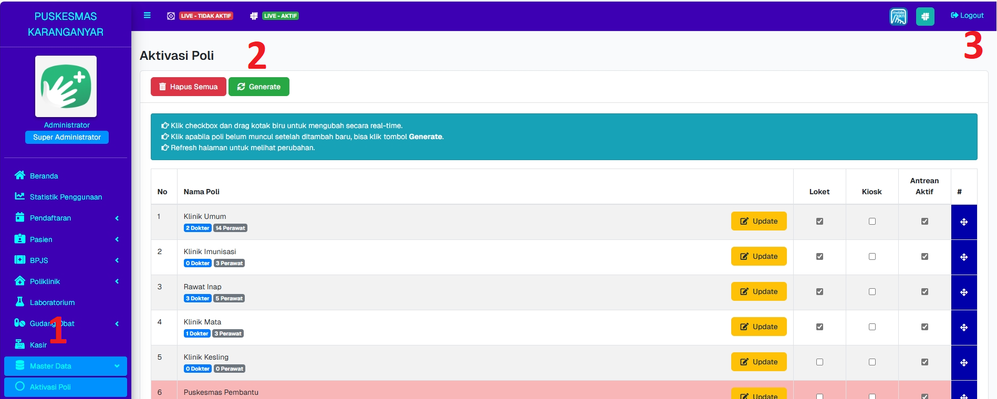Open Beranda via the home icon
997x399 pixels.
point(20,175)
